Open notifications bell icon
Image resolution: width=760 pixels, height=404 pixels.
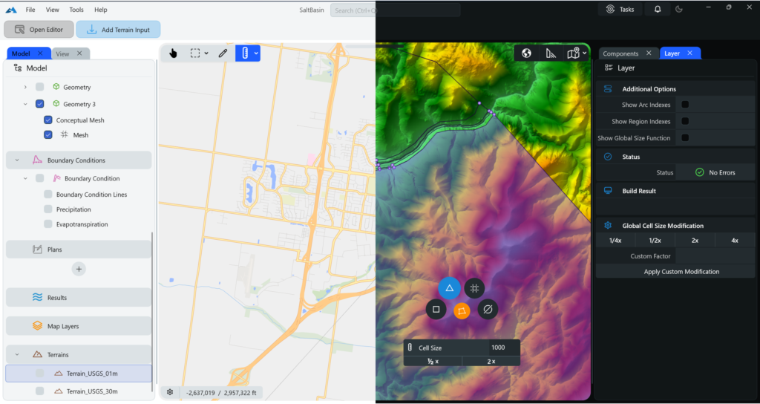coord(658,9)
